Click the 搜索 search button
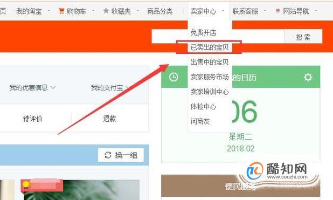Image resolution: width=333 pixels, height=200 pixels. click(x=303, y=37)
